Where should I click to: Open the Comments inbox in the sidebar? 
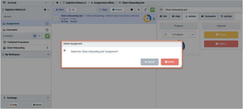(x=26, y=30)
